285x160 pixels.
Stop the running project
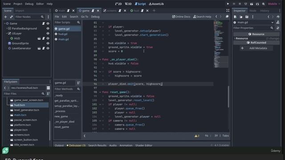(240, 4)
